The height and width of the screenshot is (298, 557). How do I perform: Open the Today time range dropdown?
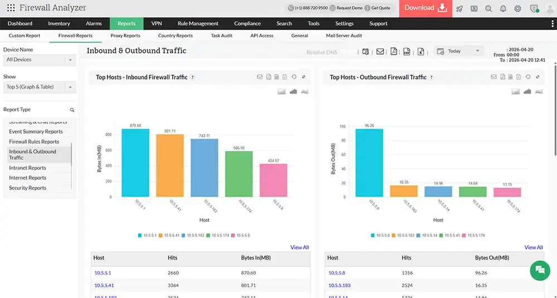(x=459, y=51)
